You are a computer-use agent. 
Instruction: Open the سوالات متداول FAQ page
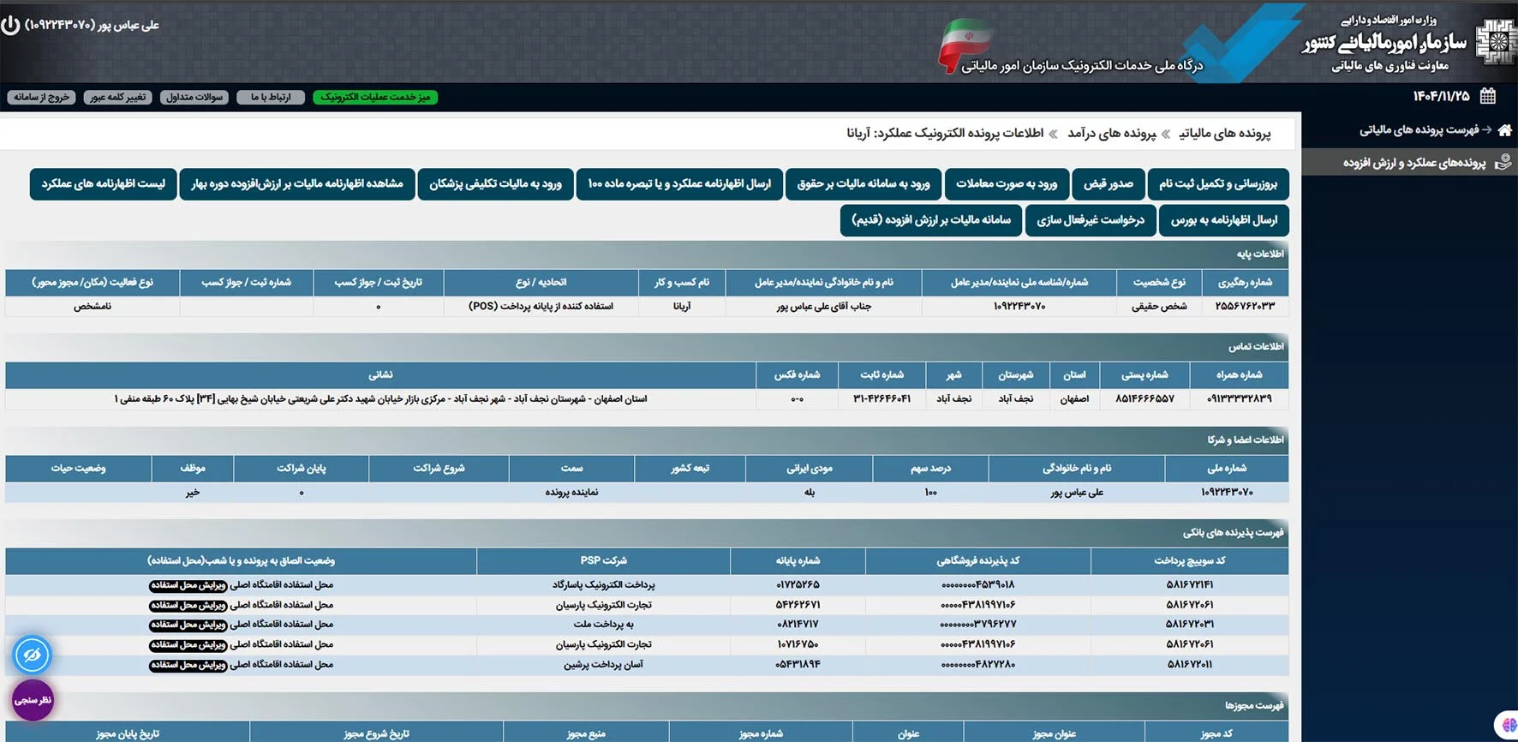coord(194,98)
